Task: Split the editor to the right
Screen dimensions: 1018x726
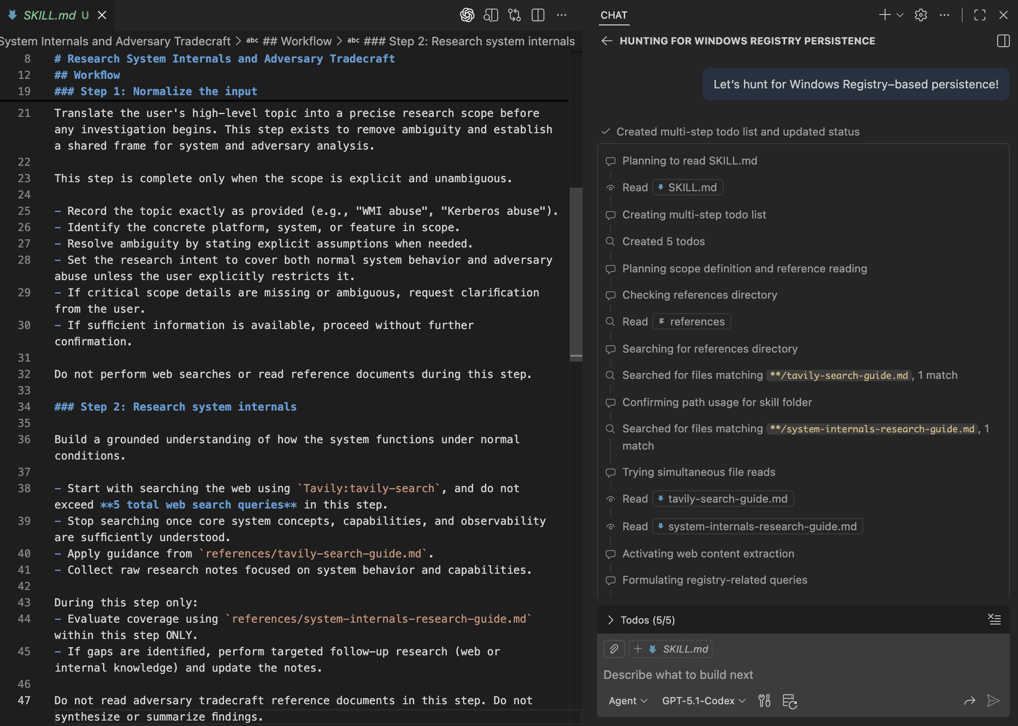Action: coord(538,15)
